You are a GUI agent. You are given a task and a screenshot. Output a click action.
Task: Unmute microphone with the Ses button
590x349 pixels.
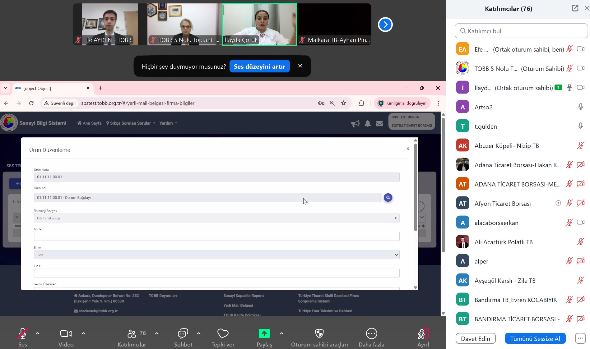pos(22,338)
